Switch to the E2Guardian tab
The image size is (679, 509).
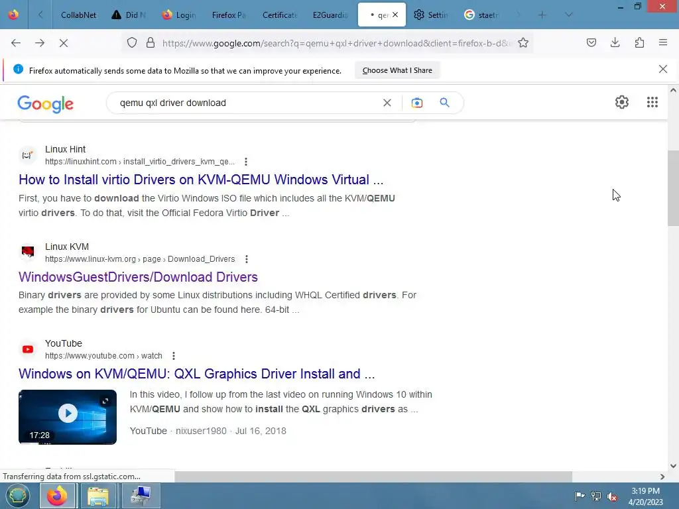click(x=330, y=15)
